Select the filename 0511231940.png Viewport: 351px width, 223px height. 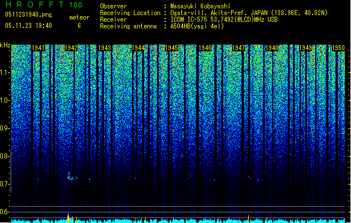click(28, 14)
